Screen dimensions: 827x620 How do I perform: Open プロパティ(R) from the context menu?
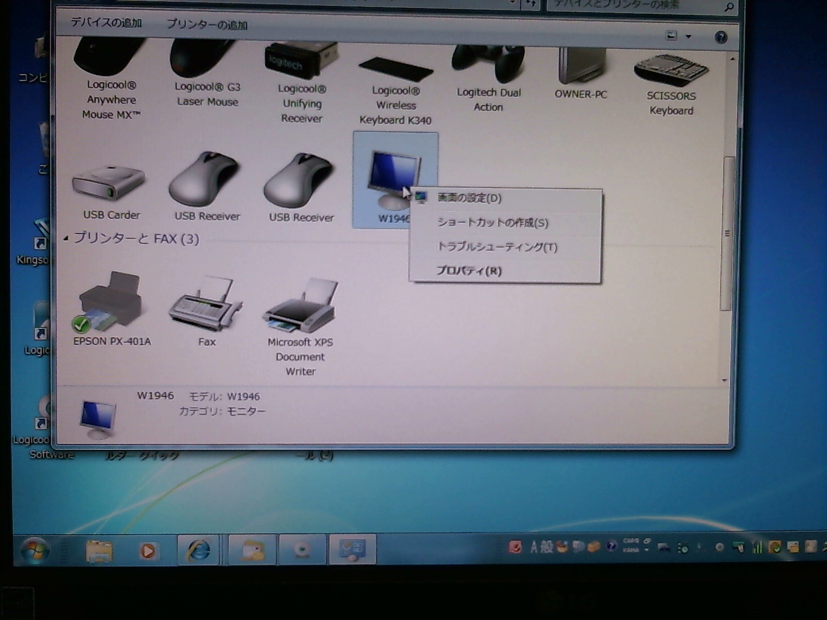click(506, 271)
